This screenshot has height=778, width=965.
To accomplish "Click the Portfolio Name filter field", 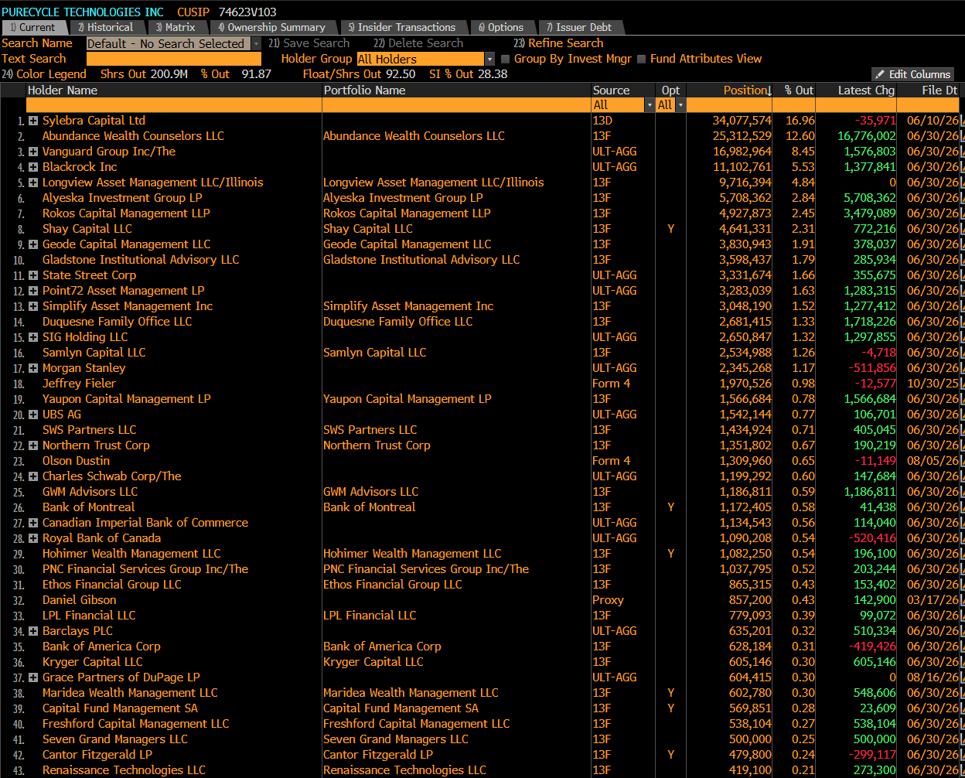I will click(x=456, y=105).
